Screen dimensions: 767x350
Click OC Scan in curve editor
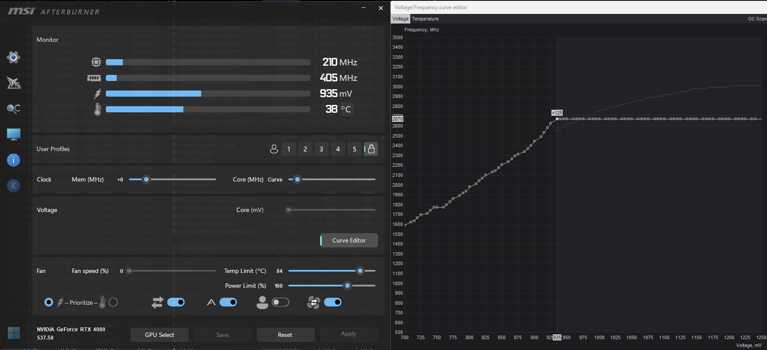click(x=757, y=19)
